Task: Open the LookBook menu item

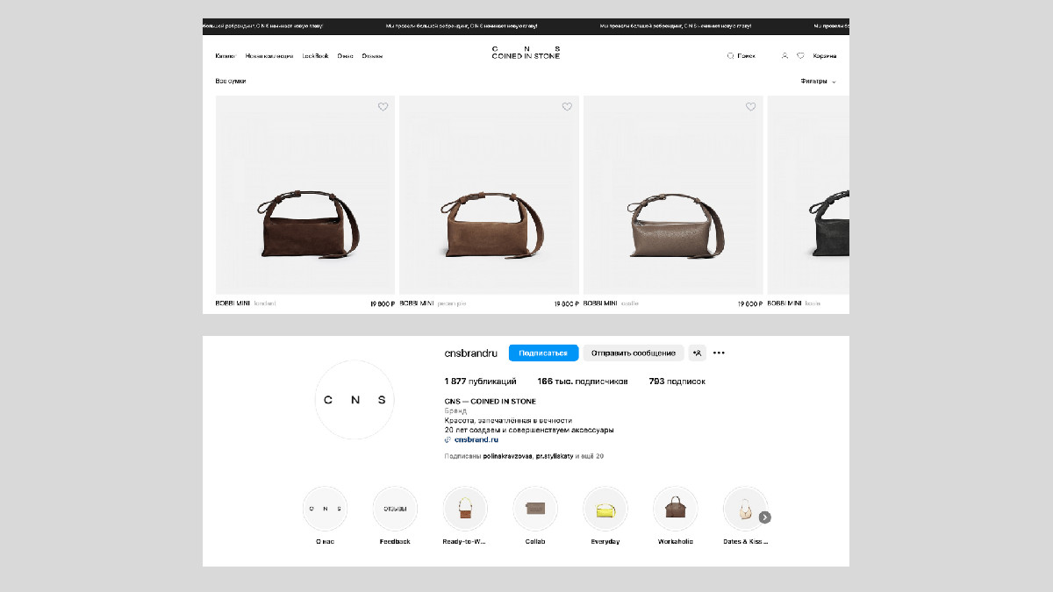Action: coord(315,56)
